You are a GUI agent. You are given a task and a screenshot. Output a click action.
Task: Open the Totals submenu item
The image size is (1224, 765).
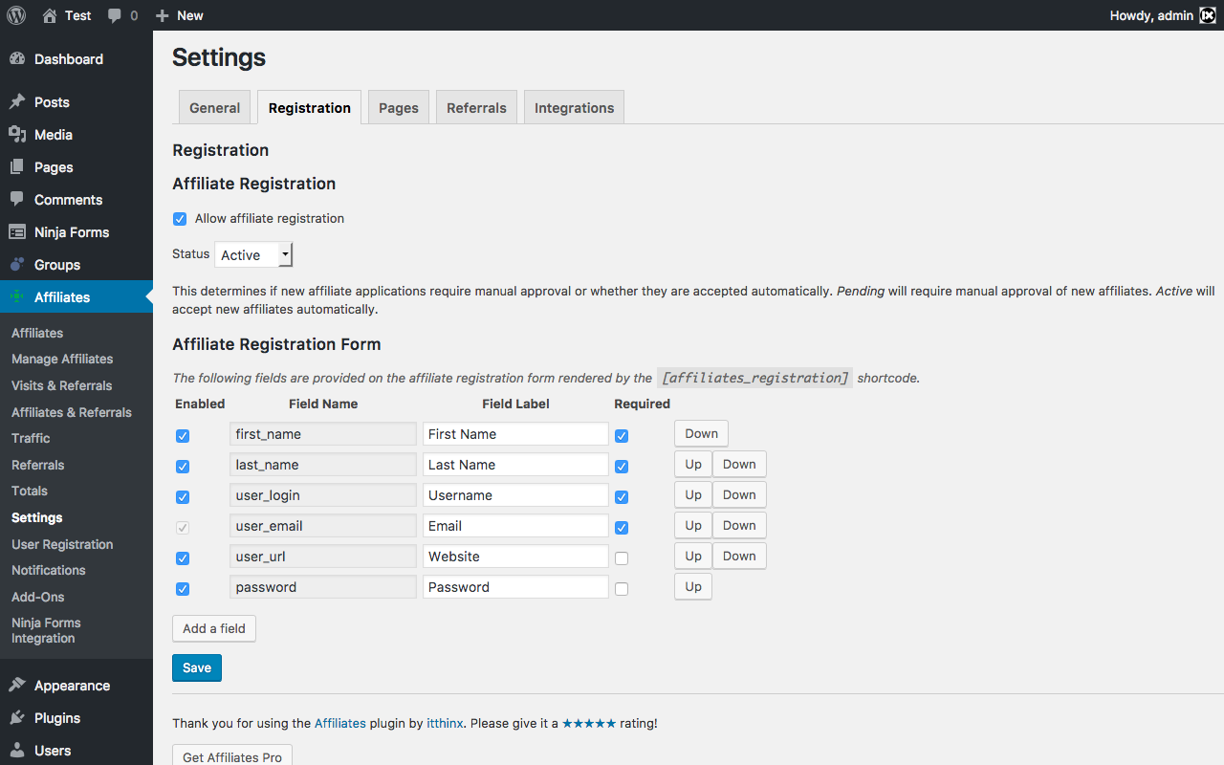coord(30,492)
